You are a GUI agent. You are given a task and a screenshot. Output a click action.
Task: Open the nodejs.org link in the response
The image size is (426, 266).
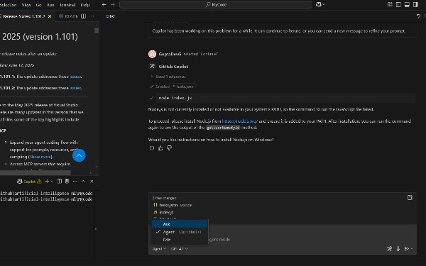point(240,121)
